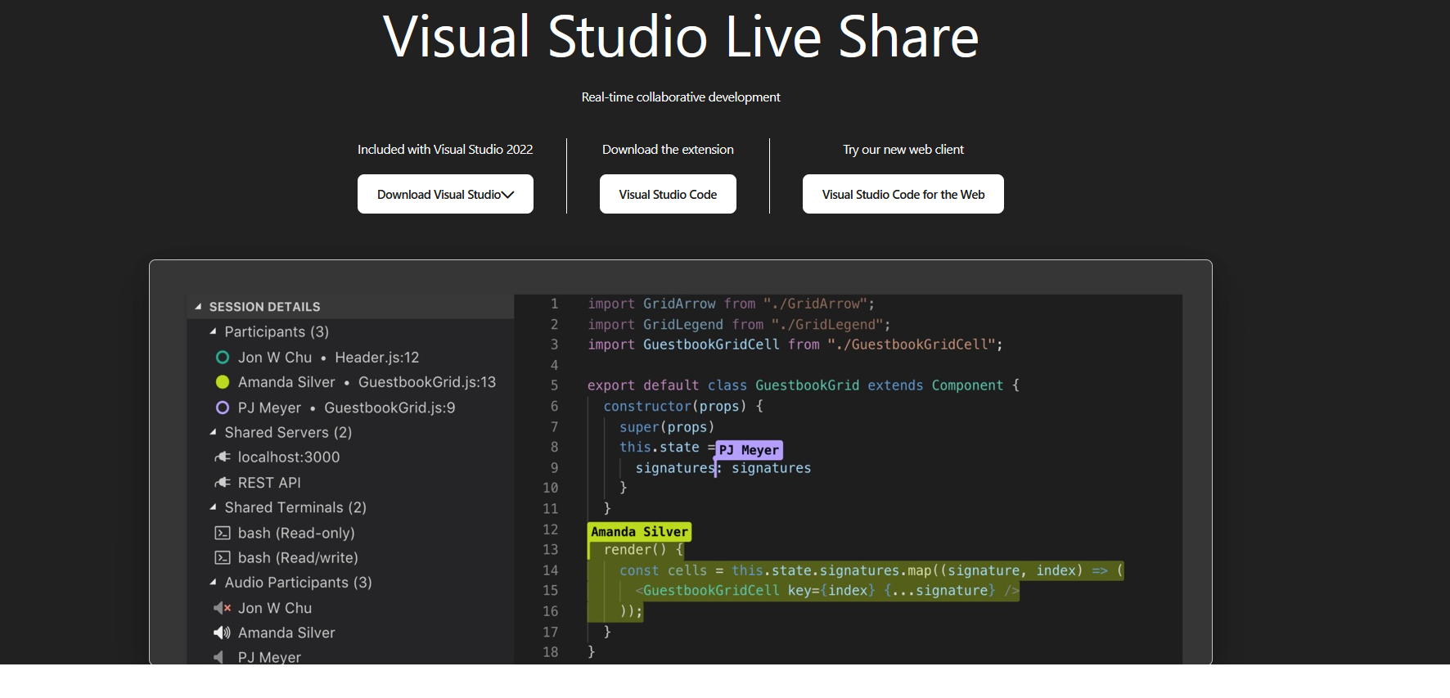Click 'Included with Visual Studio 2022' text

pos(445,149)
